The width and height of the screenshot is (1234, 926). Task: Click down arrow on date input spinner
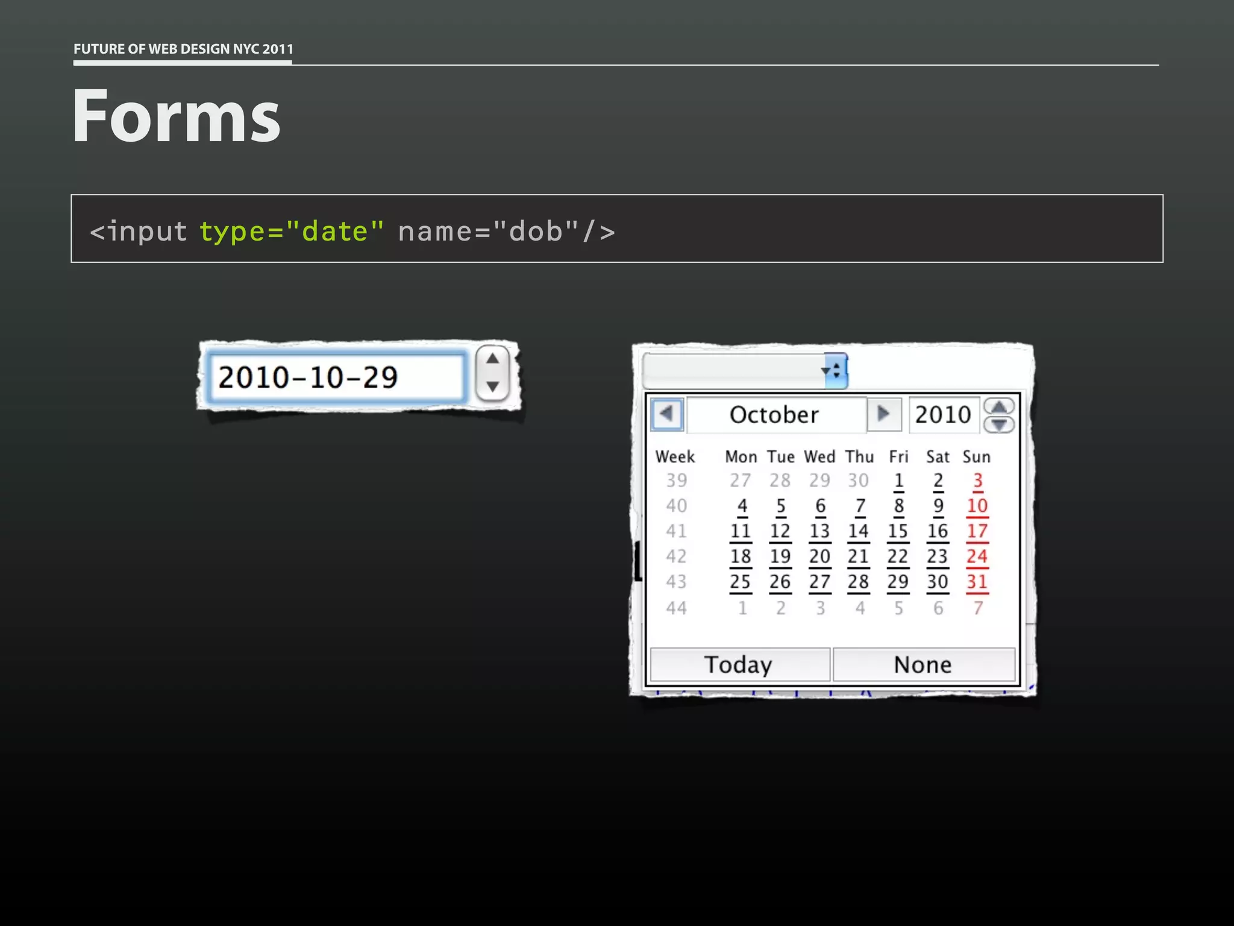[x=492, y=386]
